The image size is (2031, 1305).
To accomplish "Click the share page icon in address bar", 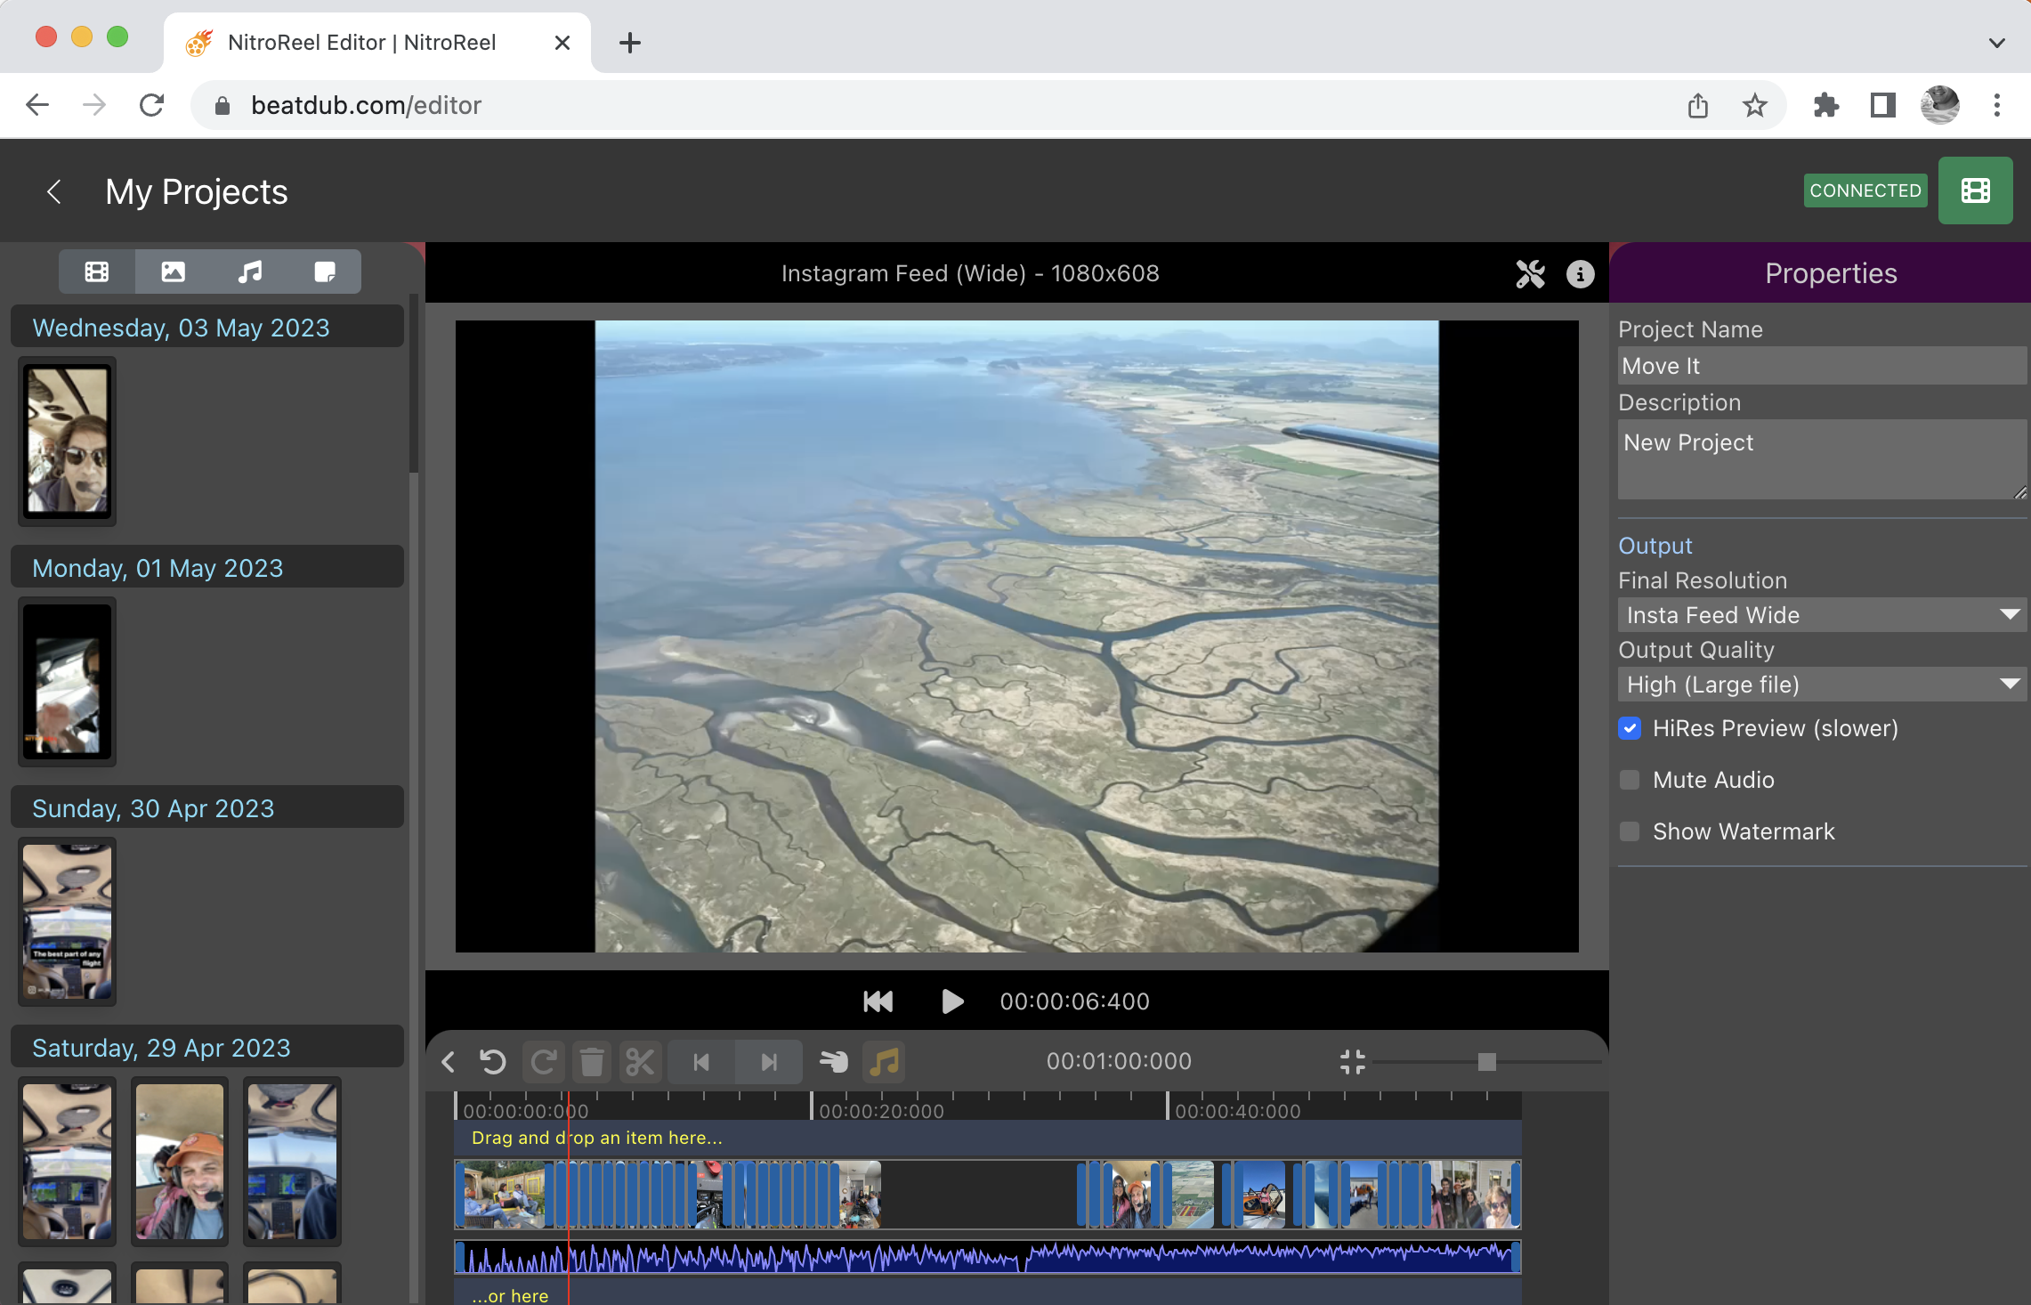I will pyautogui.click(x=1697, y=105).
